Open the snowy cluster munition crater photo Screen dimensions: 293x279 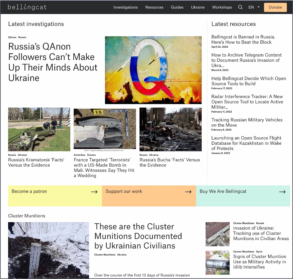(x=48, y=250)
